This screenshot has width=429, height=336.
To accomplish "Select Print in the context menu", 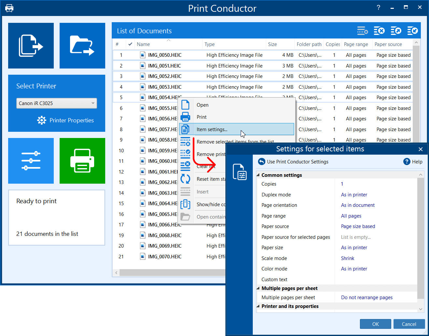I will 202,117.
